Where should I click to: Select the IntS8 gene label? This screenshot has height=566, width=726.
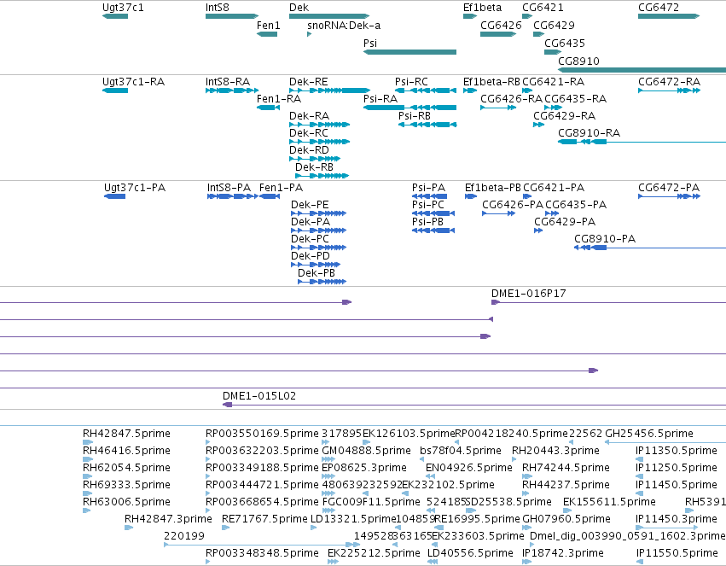pyautogui.click(x=218, y=8)
